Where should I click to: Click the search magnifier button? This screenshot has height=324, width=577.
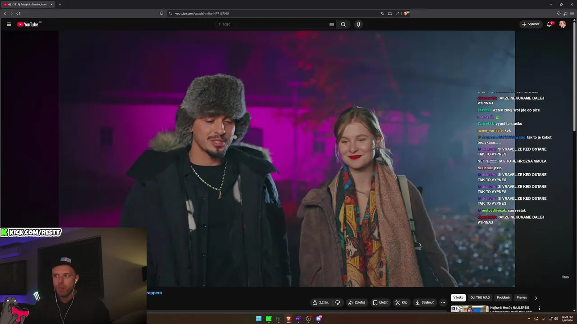(343, 24)
